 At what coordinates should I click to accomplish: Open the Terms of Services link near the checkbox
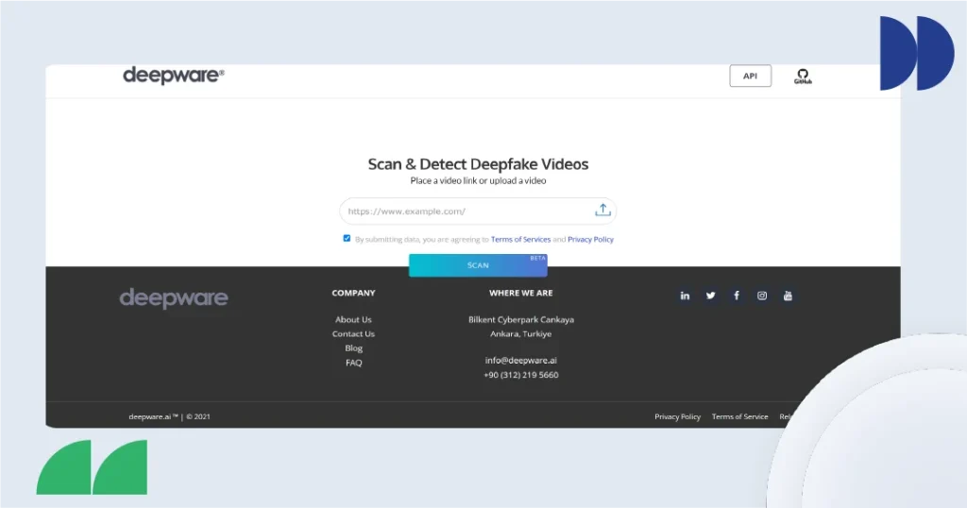click(520, 239)
